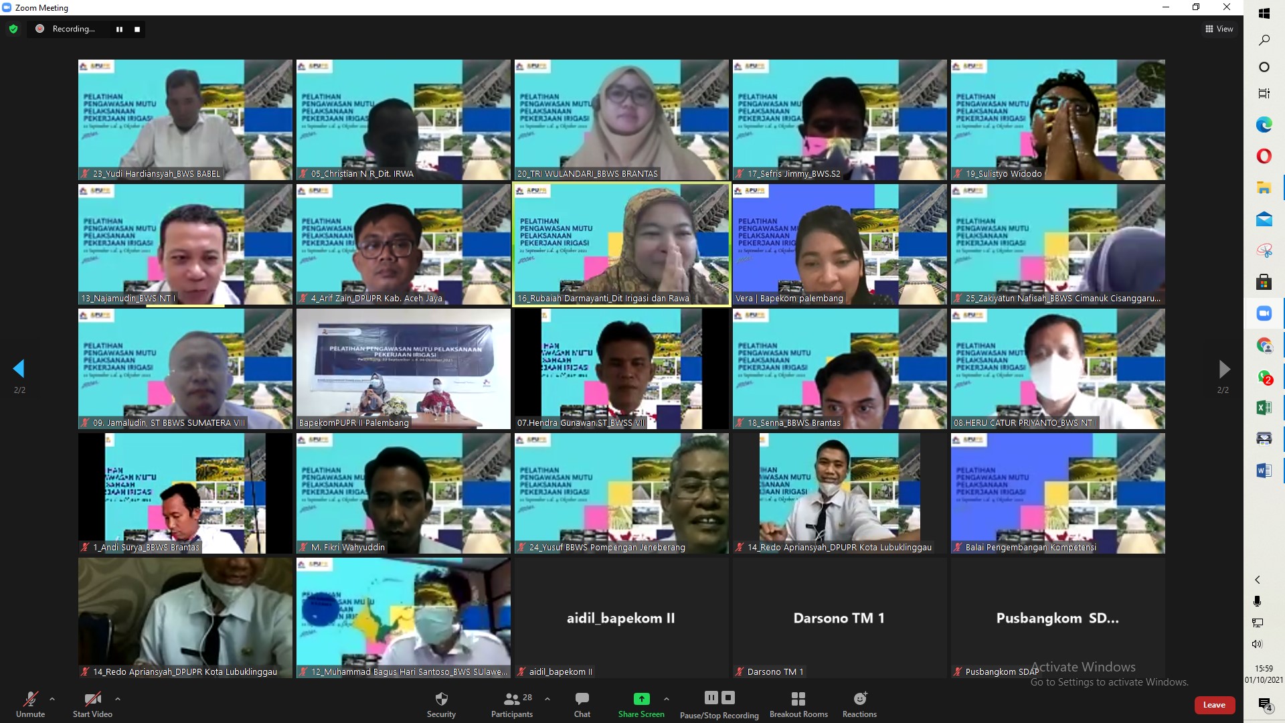Image resolution: width=1285 pixels, height=723 pixels.
Task: Expand audio options arrow next to Unmute
Action: tap(52, 699)
